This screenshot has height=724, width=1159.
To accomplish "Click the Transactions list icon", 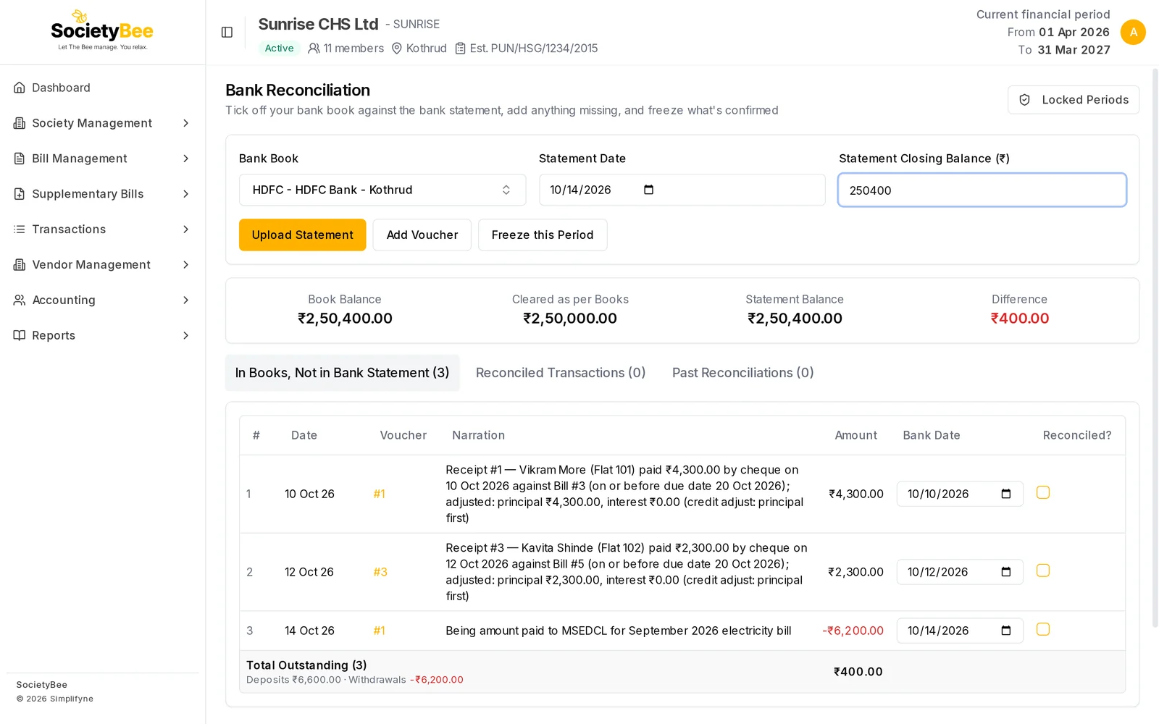I will click(20, 230).
